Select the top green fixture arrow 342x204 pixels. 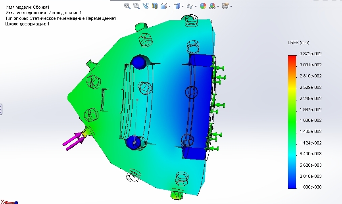coord(219,68)
